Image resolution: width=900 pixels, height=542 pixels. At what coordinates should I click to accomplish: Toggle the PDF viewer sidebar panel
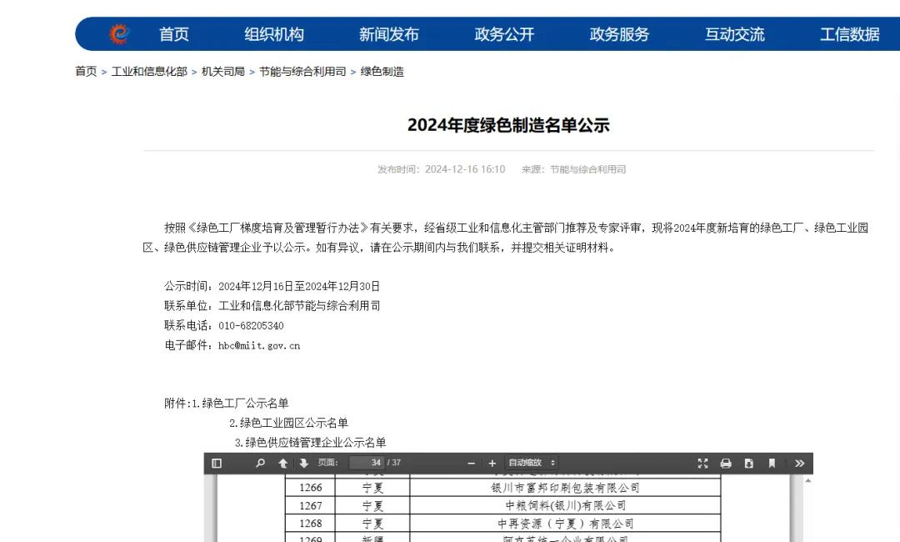tap(217, 464)
